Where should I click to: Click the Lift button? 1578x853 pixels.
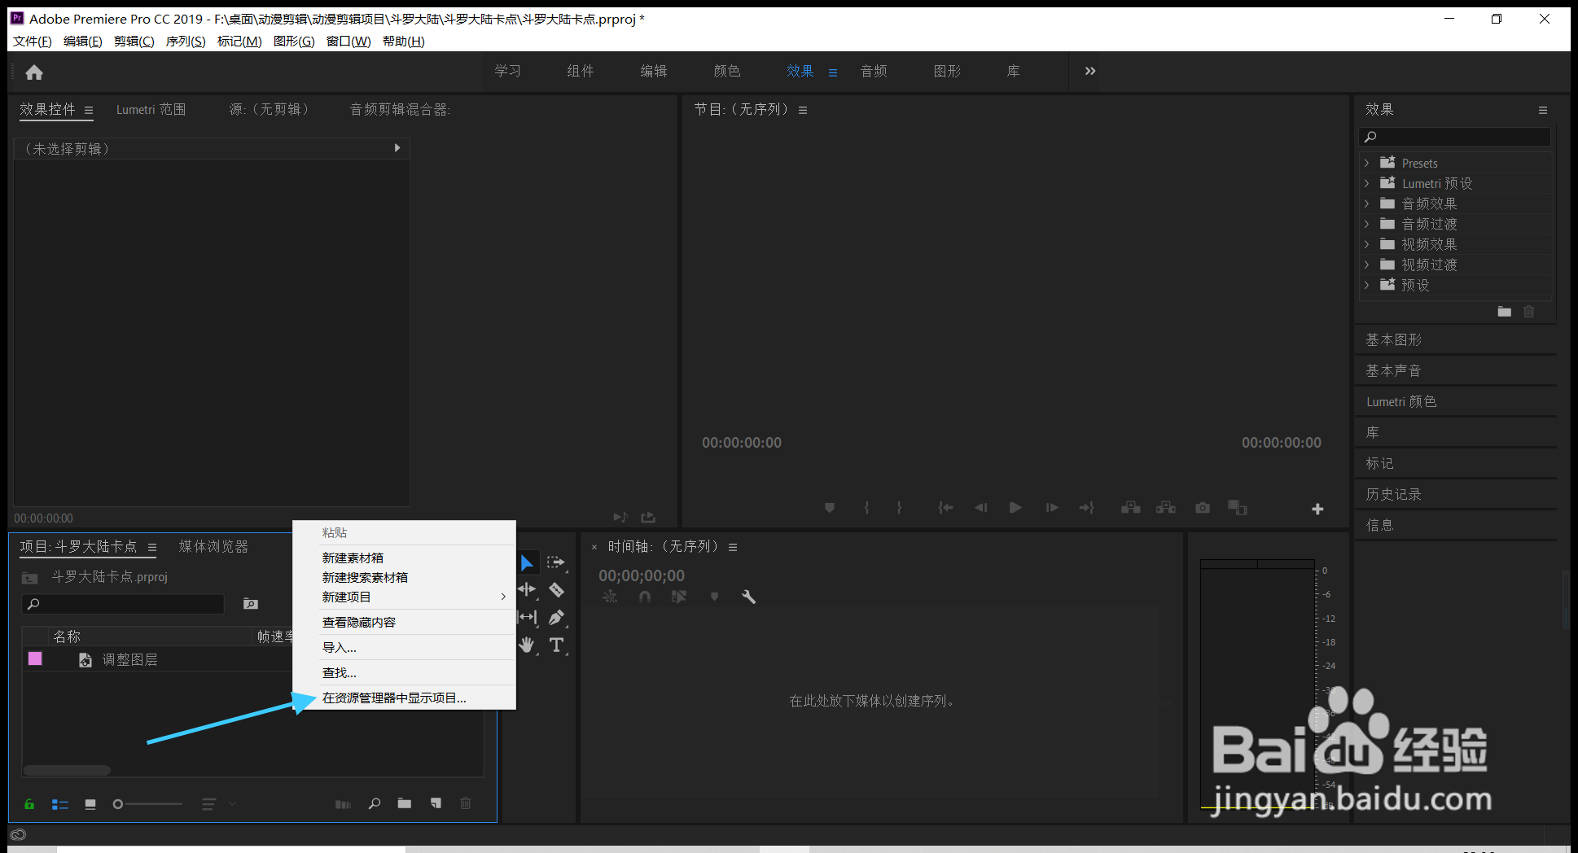click(1131, 508)
